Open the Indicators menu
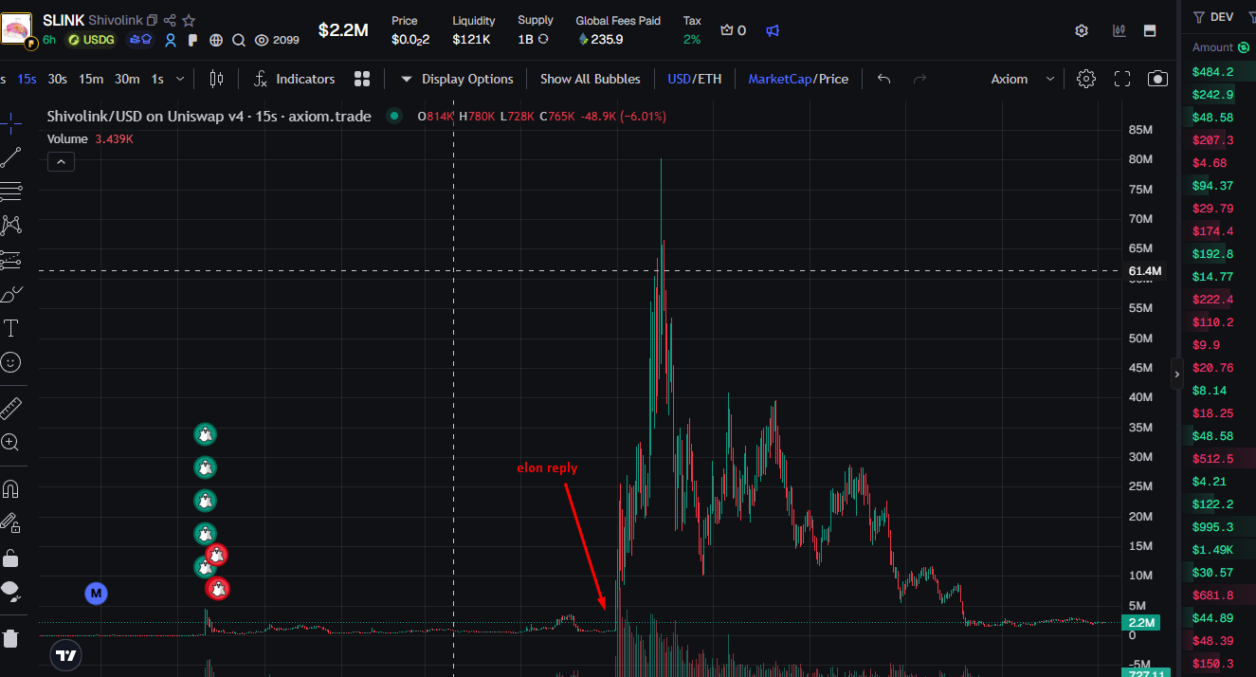Screen dimensions: 1256x677 [x=294, y=79]
